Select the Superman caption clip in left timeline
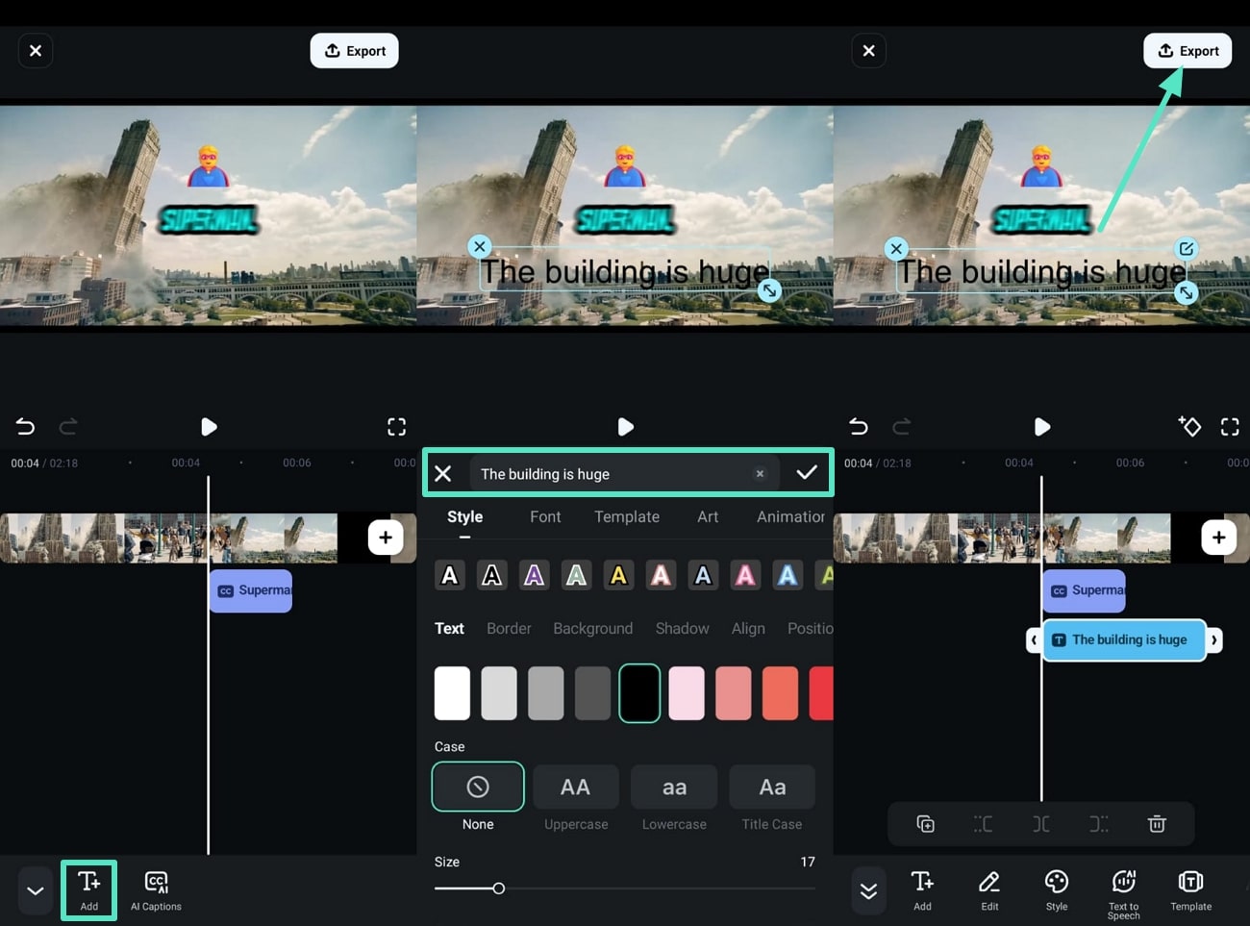Image resolution: width=1250 pixels, height=926 pixels. (251, 590)
